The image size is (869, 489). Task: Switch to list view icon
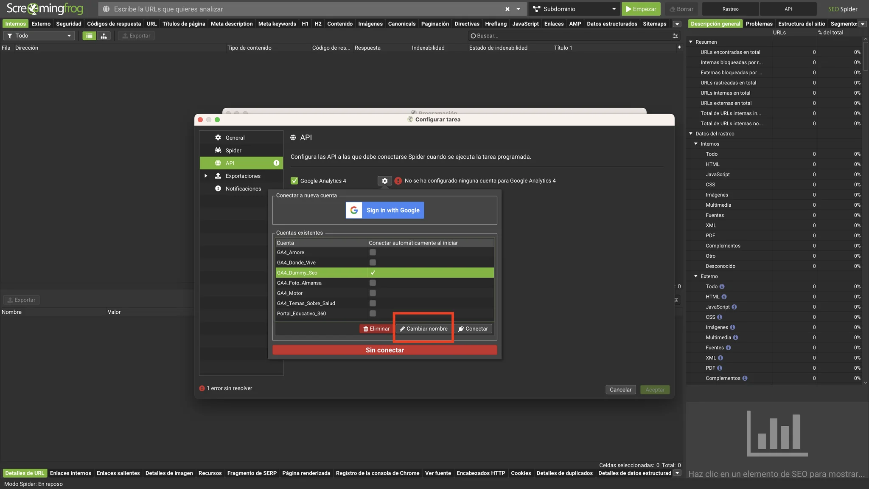[89, 36]
